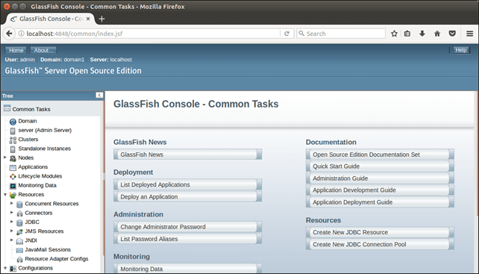Expand the Concurrent Resources node arrow
479x274 pixels.
12,203
